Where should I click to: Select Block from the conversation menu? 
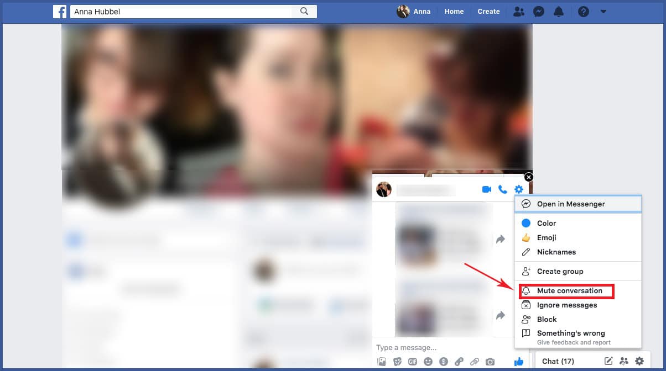[x=547, y=319]
